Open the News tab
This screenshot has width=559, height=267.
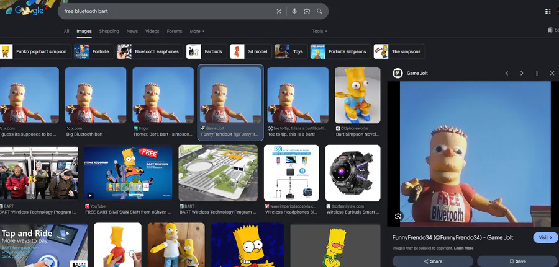(x=132, y=32)
